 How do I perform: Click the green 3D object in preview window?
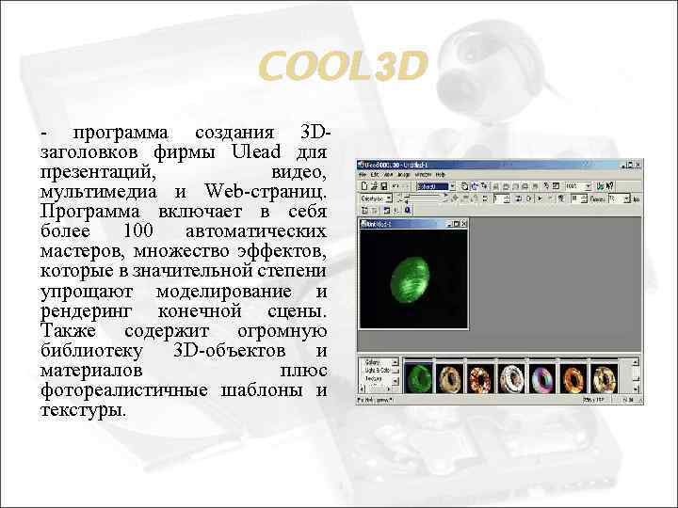tap(410, 280)
